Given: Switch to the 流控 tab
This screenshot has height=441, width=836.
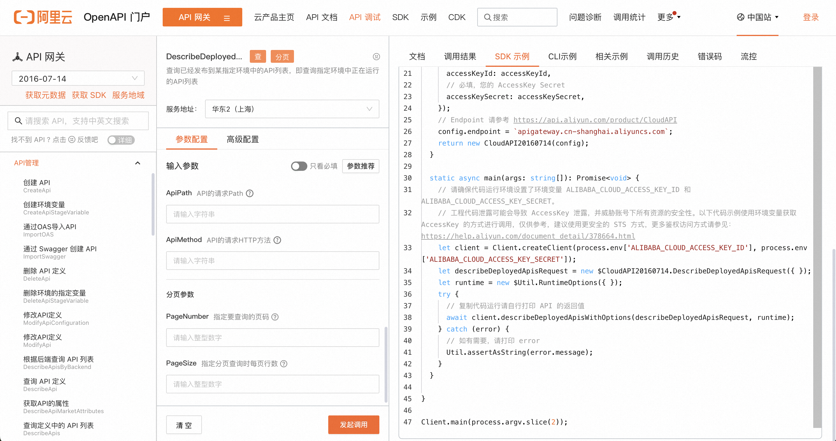Looking at the screenshot, I should tap(749, 57).
